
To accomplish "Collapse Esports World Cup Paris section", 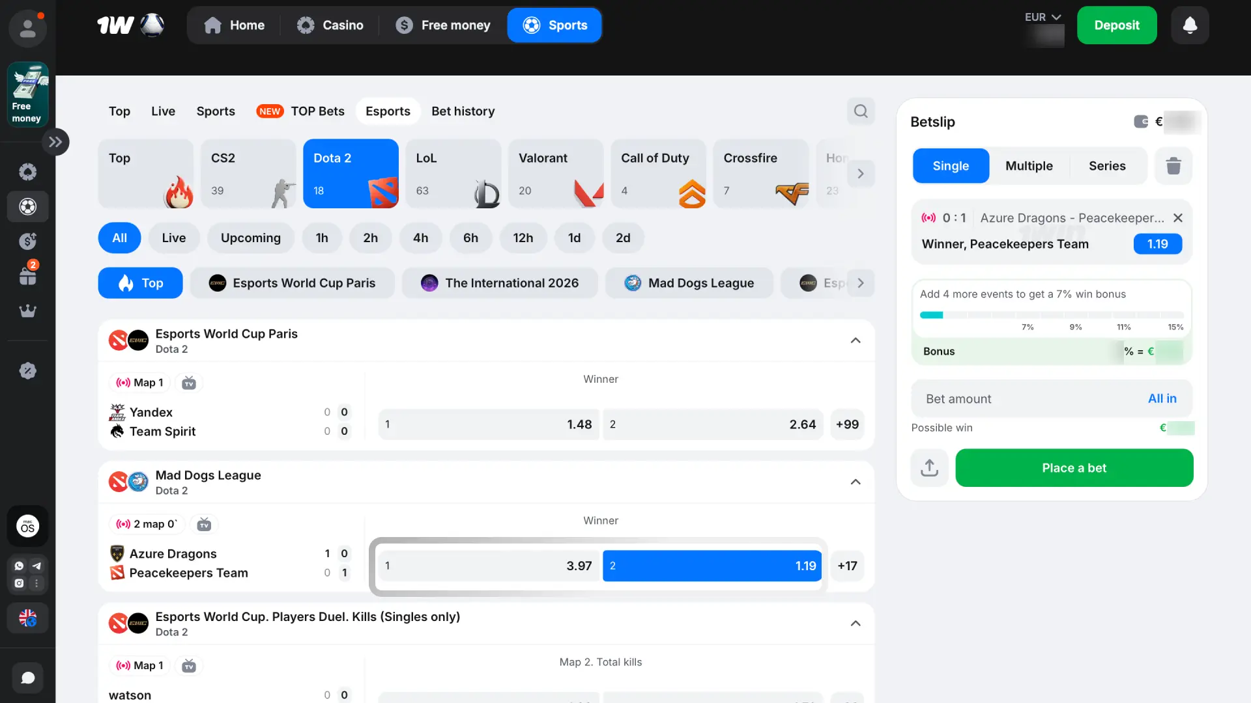I will [x=856, y=340].
